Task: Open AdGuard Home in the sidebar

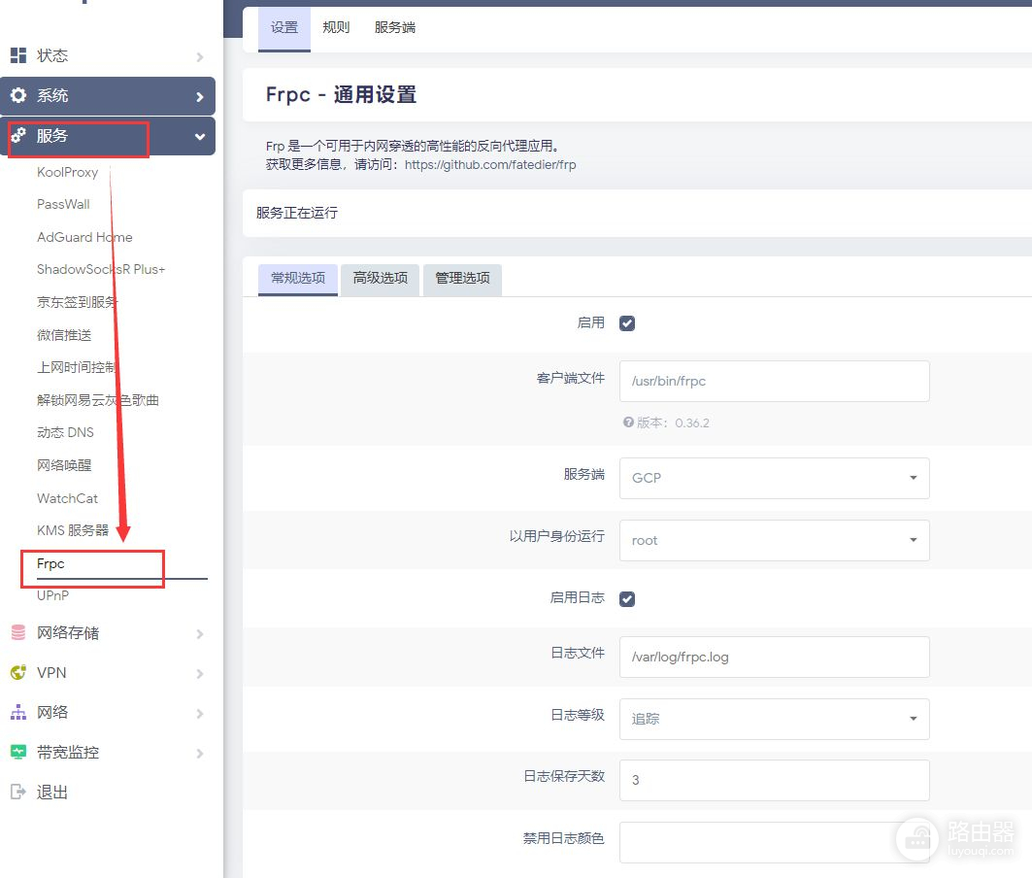Action: tap(84, 237)
